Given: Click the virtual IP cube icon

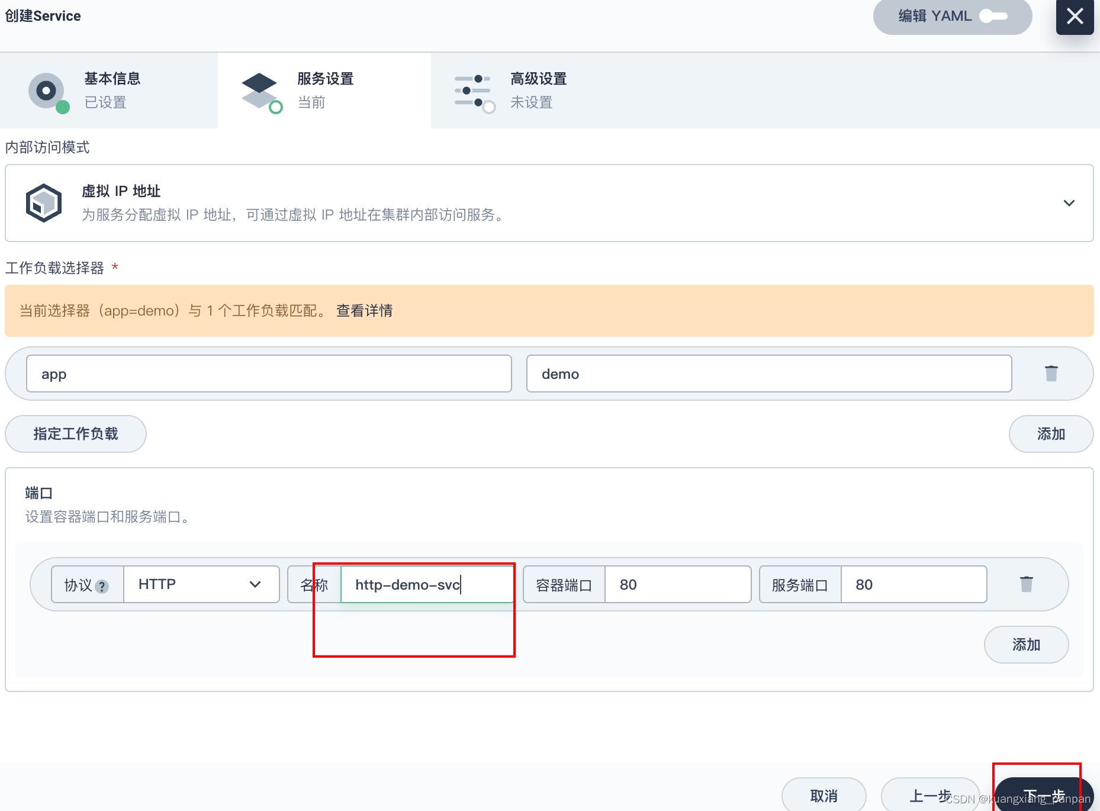Looking at the screenshot, I should 44,203.
